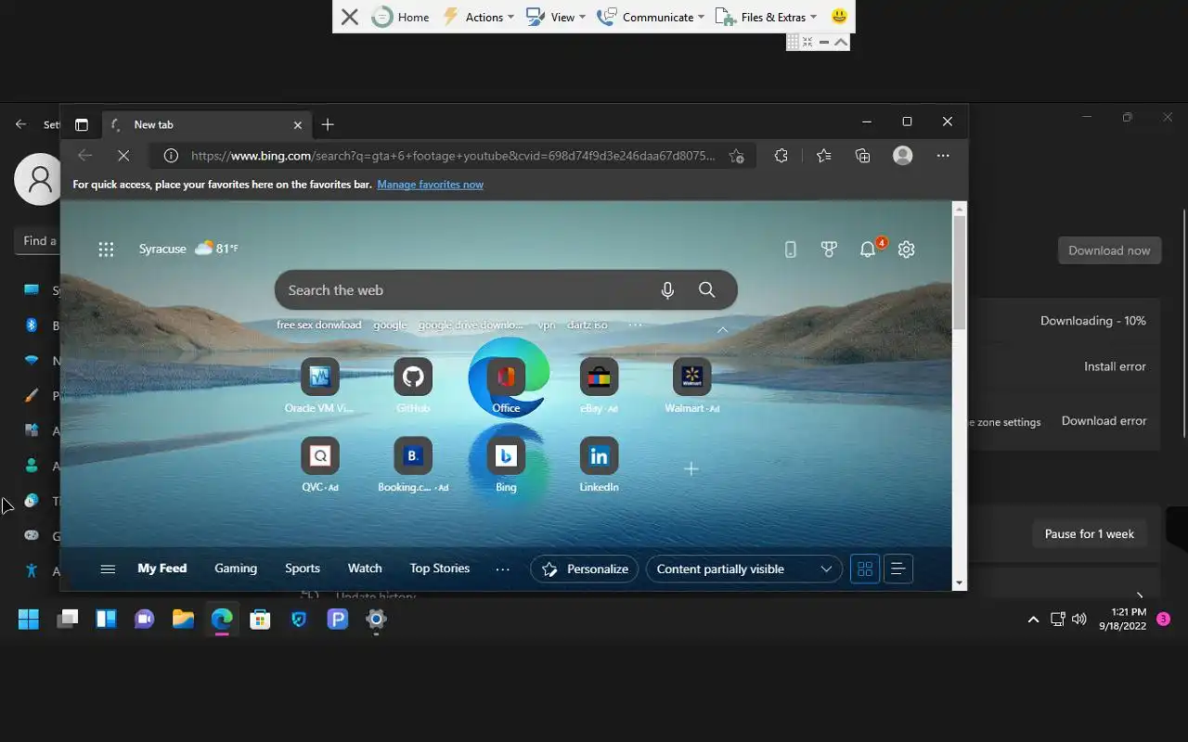View site information icon in address bar

171,156
